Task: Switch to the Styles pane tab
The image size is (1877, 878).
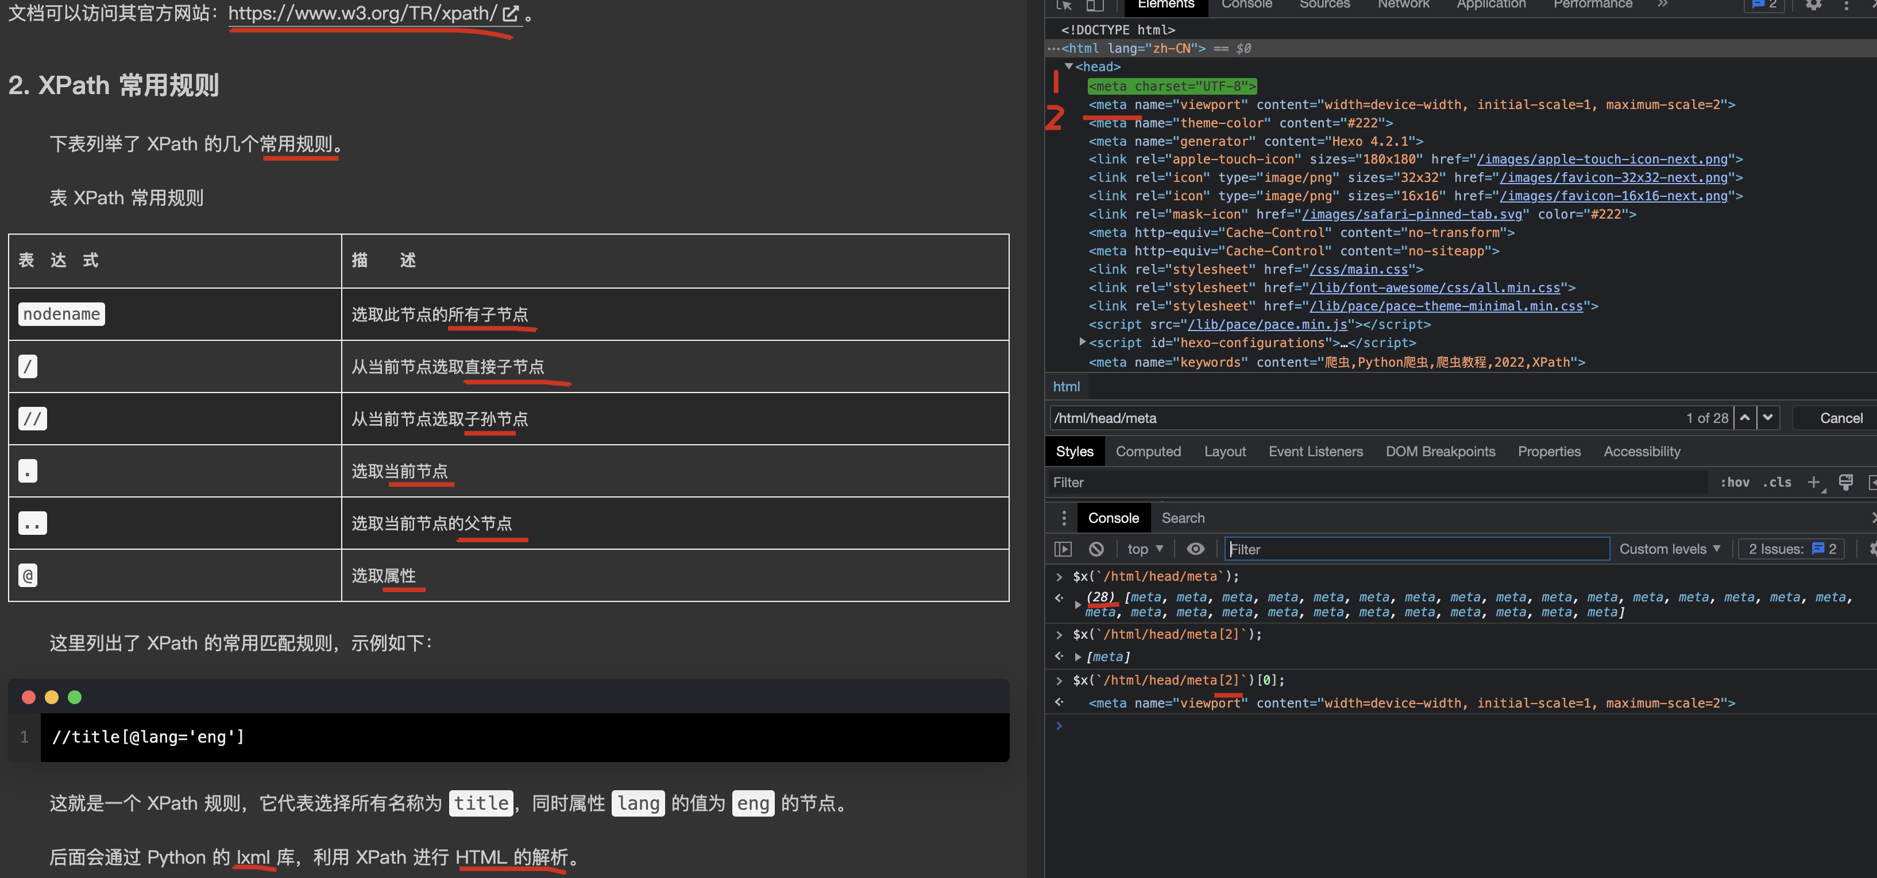Action: click(1074, 452)
